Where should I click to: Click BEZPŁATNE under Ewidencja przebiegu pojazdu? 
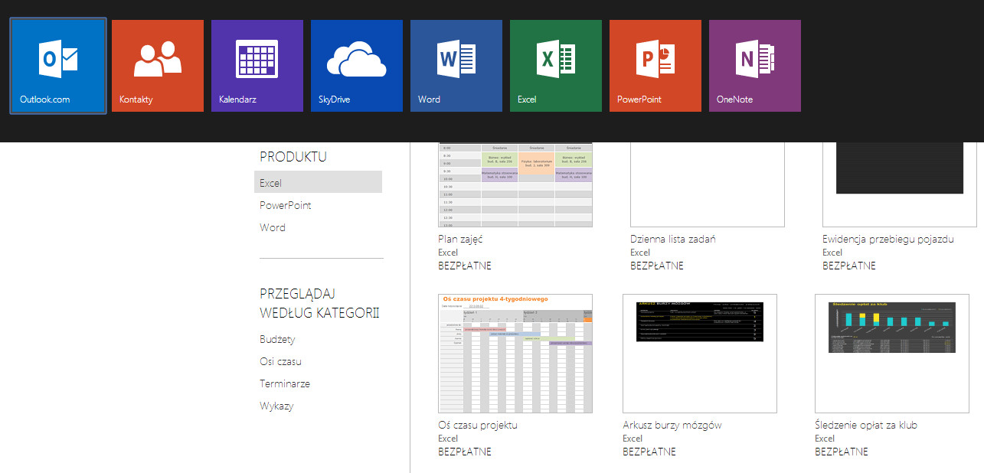coord(849,266)
